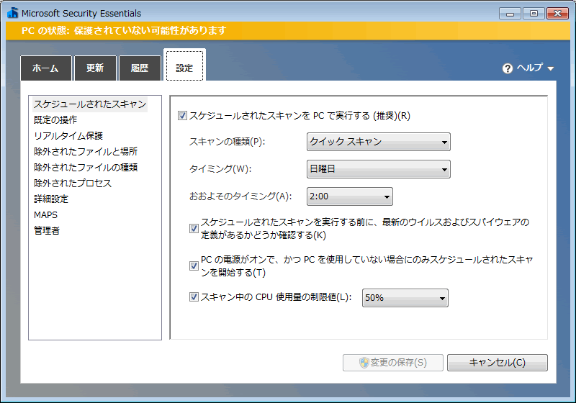Switch to the 更新 tab

95,68
